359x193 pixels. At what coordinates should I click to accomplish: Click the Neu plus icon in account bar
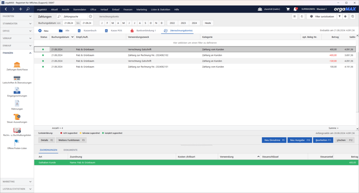pos(40,30)
